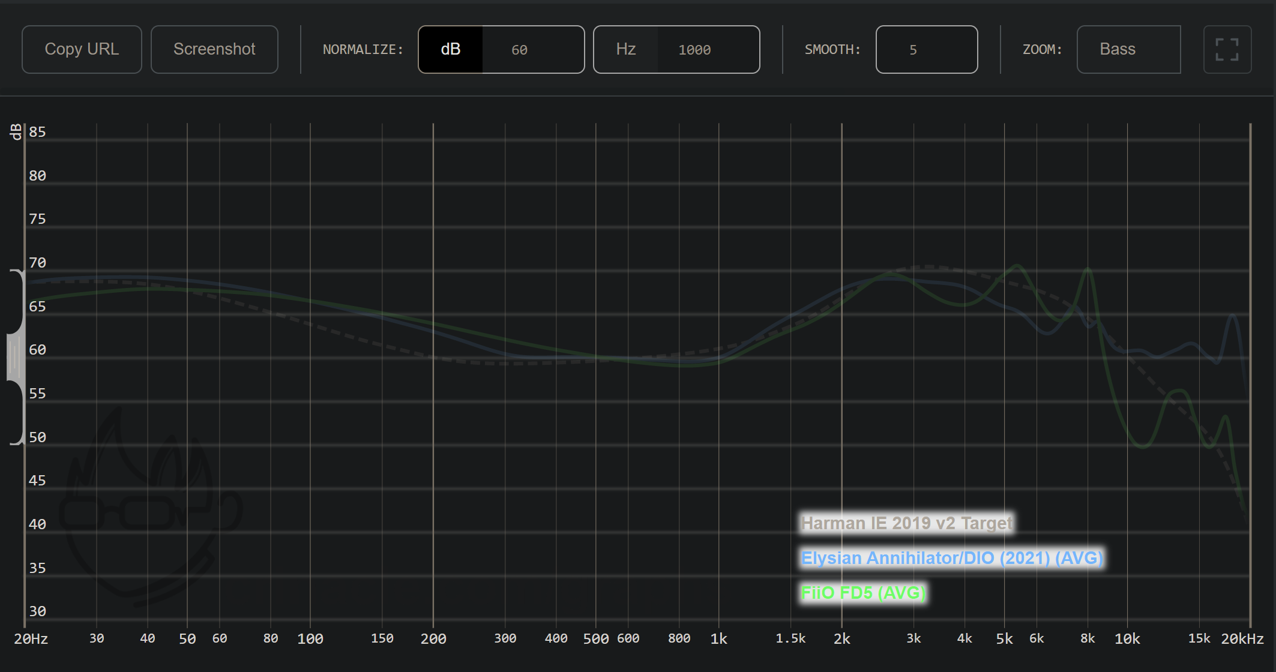Take a graph Screenshot
Viewport: 1276px width, 672px height.
tap(214, 49)
